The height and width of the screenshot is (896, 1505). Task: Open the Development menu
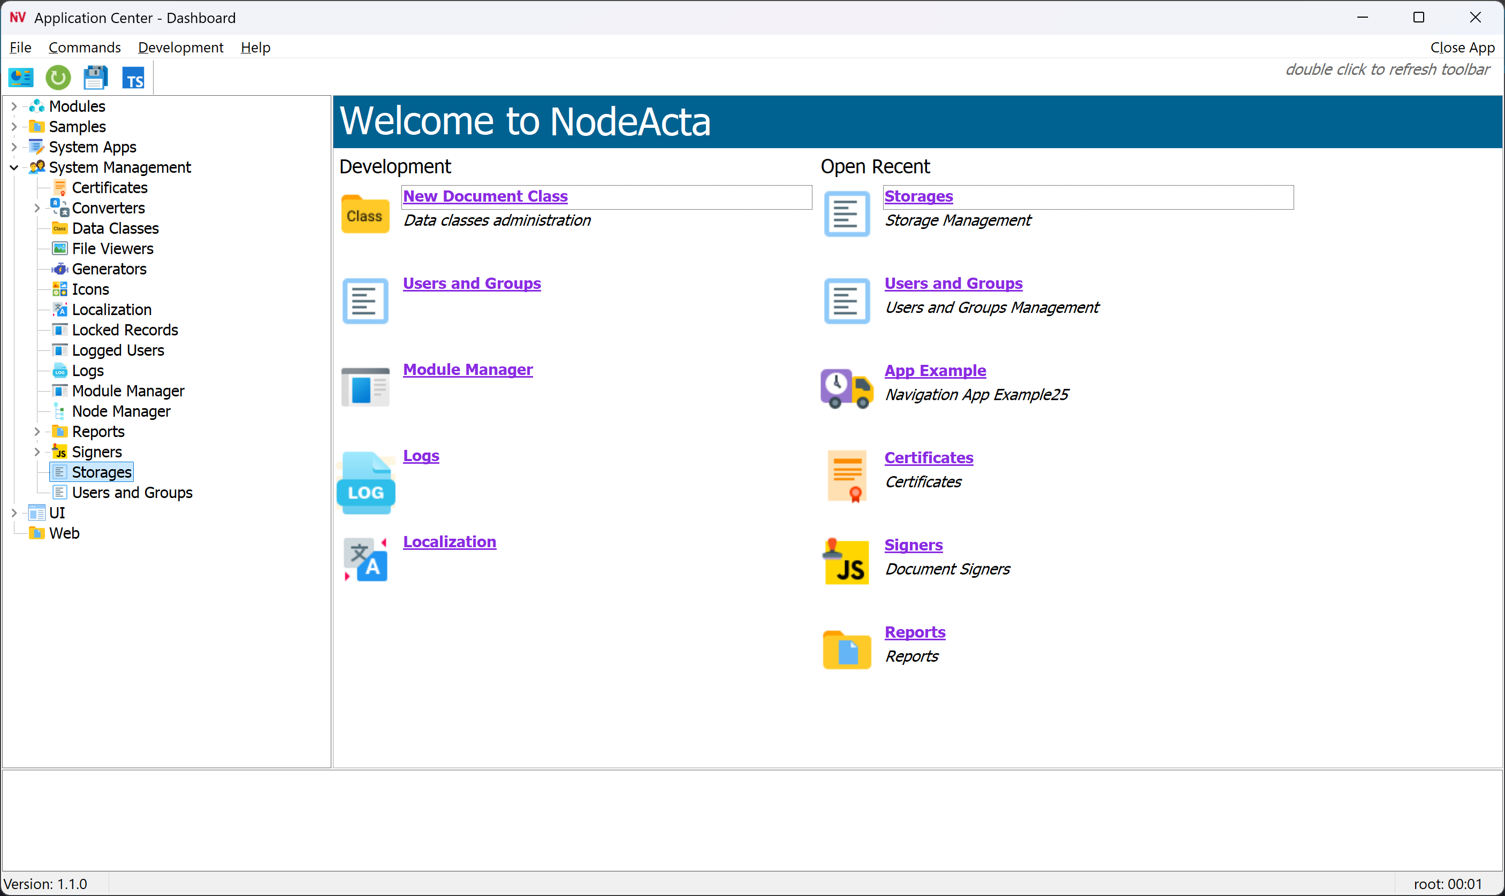180,47
